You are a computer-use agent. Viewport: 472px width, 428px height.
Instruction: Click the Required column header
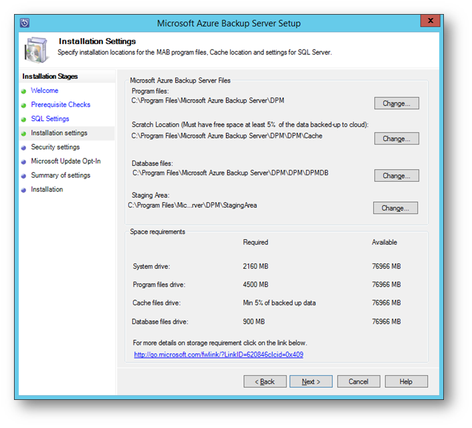255,242
